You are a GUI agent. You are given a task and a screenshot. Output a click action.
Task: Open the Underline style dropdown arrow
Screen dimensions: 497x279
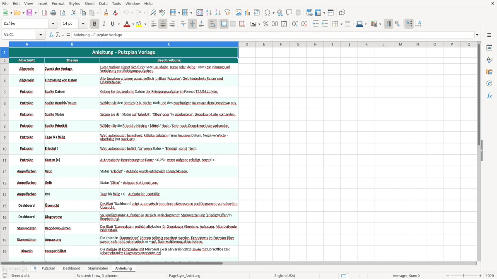point(118,24)
